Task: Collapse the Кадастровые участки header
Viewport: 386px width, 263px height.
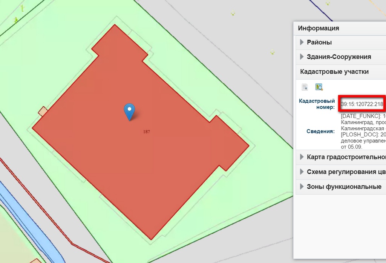Action: (334, 71)
